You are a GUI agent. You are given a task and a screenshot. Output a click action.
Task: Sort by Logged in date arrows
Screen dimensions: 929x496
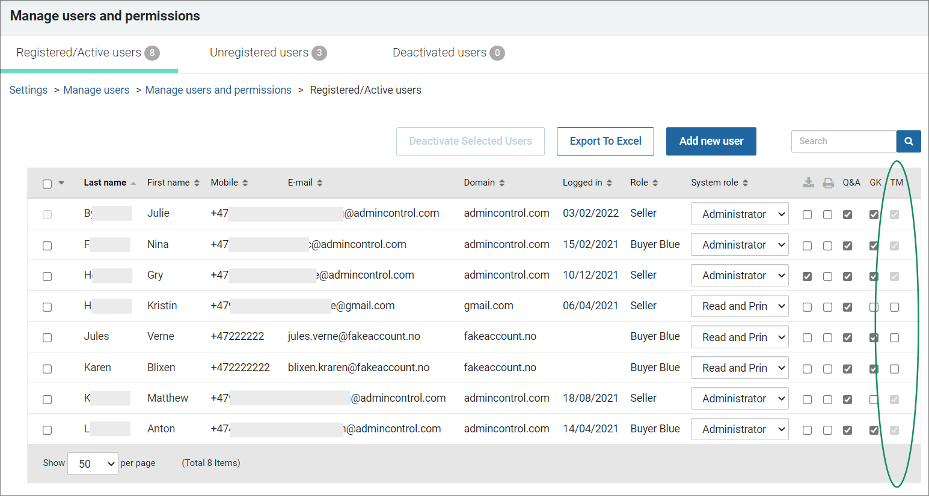pos(609,183)
